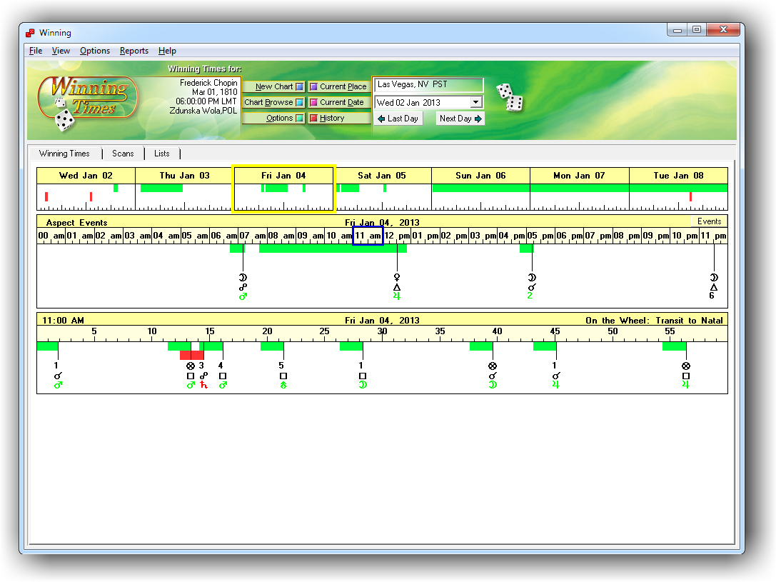
Task: Open the Help menu
Action: [167, 51]
